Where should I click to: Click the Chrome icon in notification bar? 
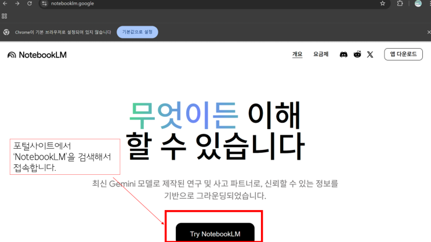[6, 32]
